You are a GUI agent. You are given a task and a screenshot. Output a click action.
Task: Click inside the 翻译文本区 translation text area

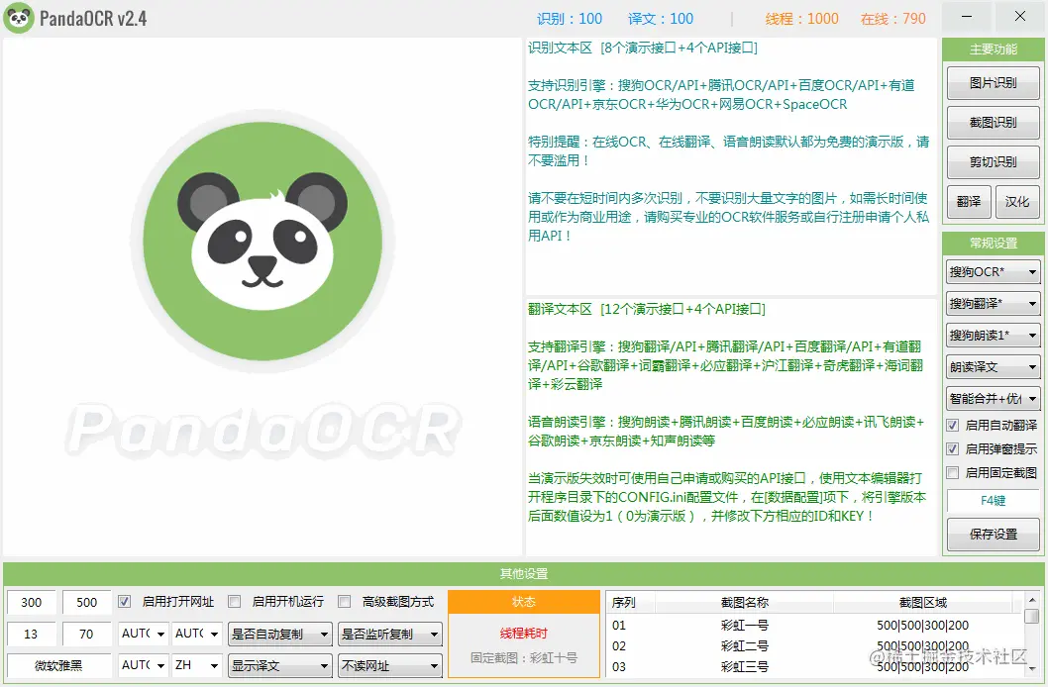(731, 427)
